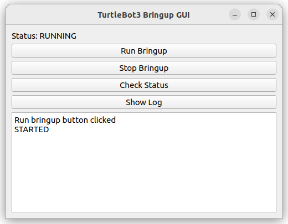Click the STARTED line in the log
Screen dimensions: 288x224
[32, 129]
